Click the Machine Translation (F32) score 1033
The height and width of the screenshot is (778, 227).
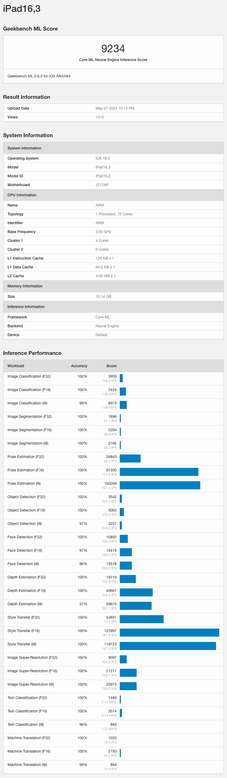112,738
